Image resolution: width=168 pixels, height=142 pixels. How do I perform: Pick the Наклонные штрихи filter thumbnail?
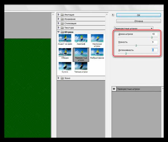pyautogui.click(x=97, y=38)
